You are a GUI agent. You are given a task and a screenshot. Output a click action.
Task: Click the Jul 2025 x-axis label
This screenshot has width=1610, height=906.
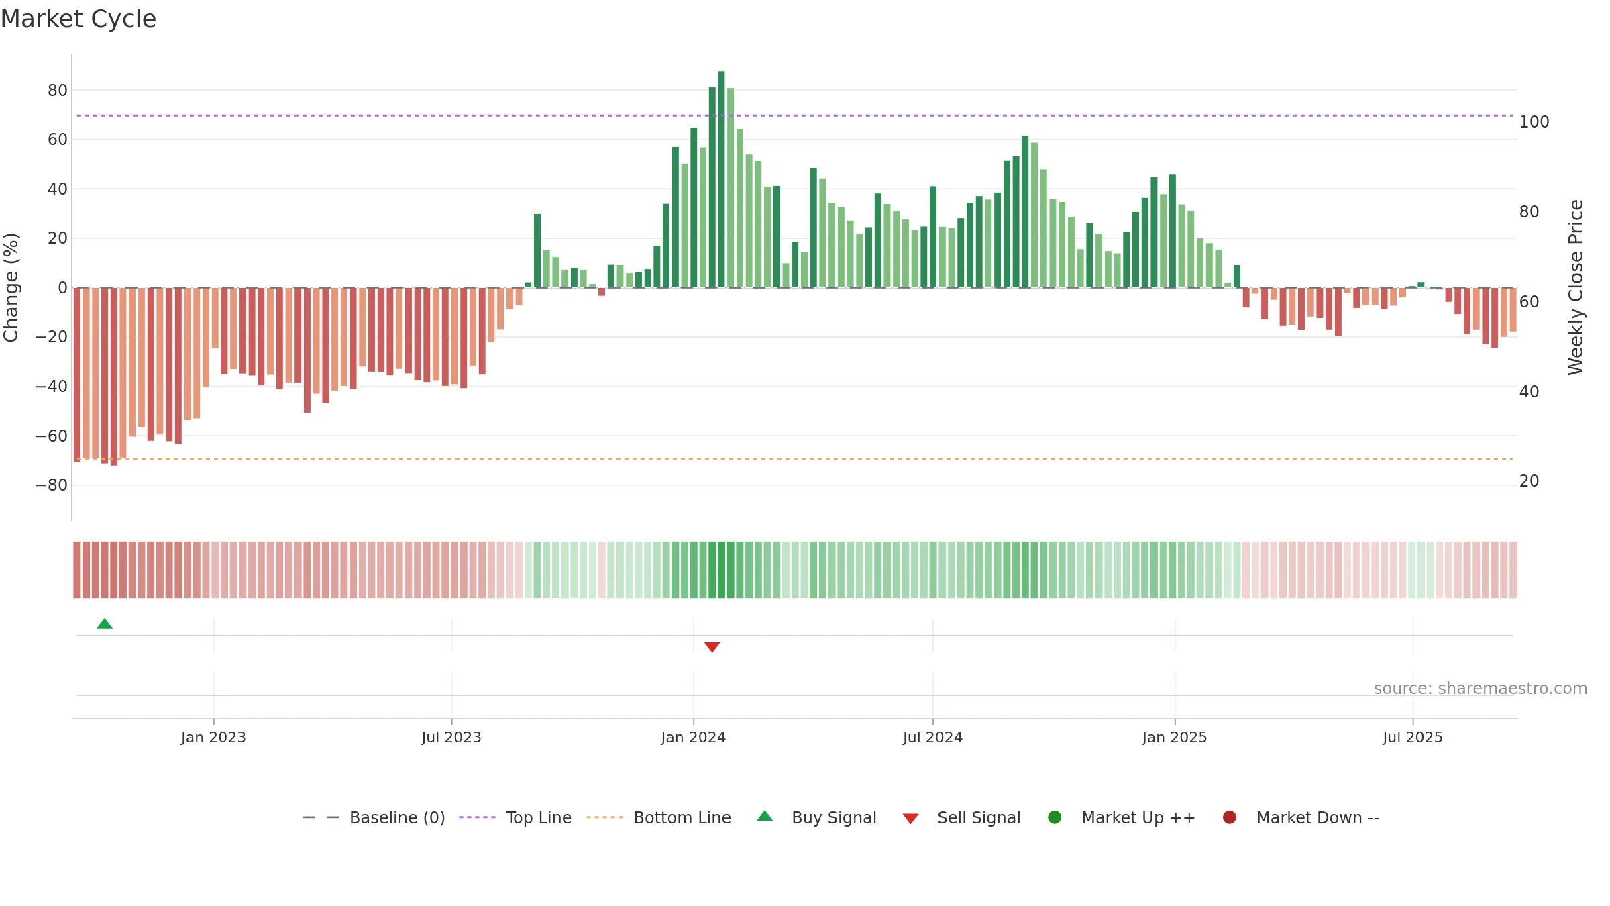[x=1413, y=738]
